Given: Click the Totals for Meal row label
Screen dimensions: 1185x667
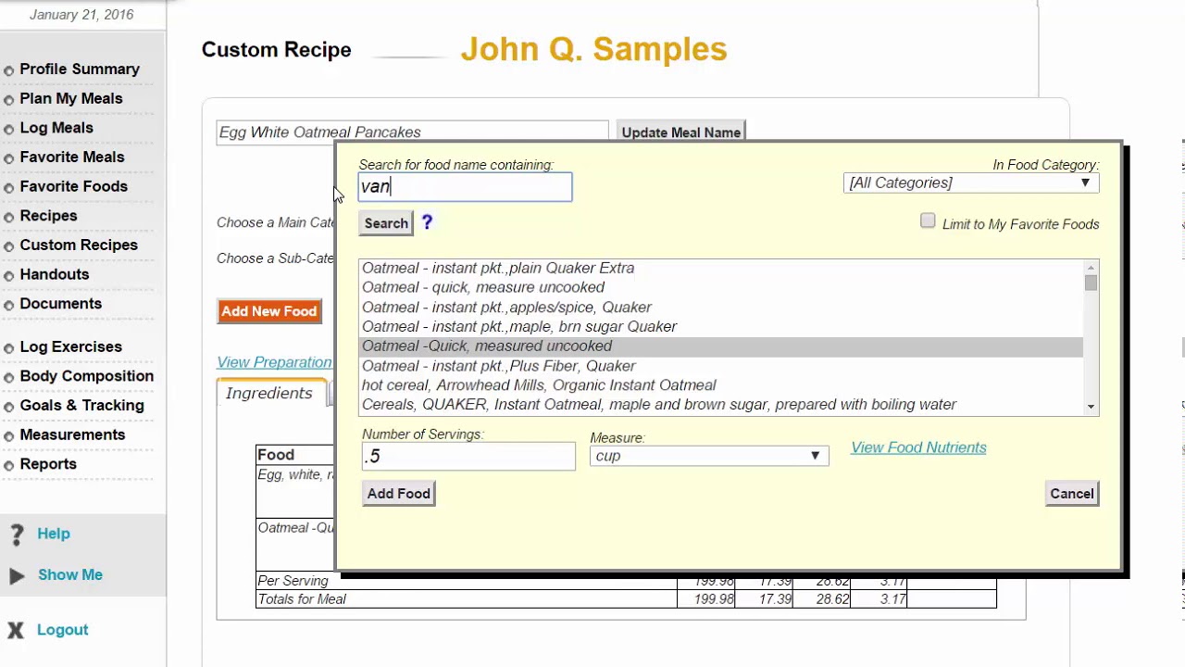Looking at the screenshot, I should [x=302, y=599].
